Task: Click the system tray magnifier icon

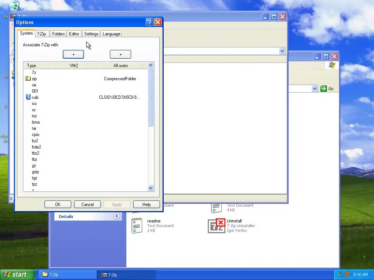Action: [x=347, y=275]
